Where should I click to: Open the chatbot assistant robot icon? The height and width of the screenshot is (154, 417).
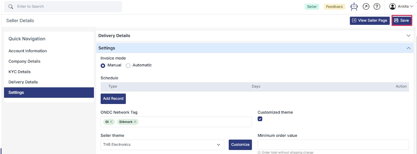pos(354,7)
